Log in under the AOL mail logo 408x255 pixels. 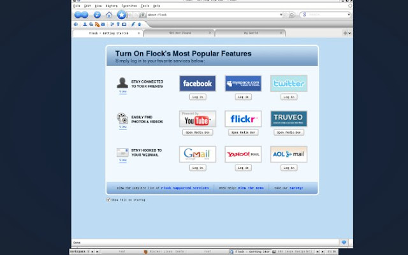pyautogui.click(x=289, y=168)
